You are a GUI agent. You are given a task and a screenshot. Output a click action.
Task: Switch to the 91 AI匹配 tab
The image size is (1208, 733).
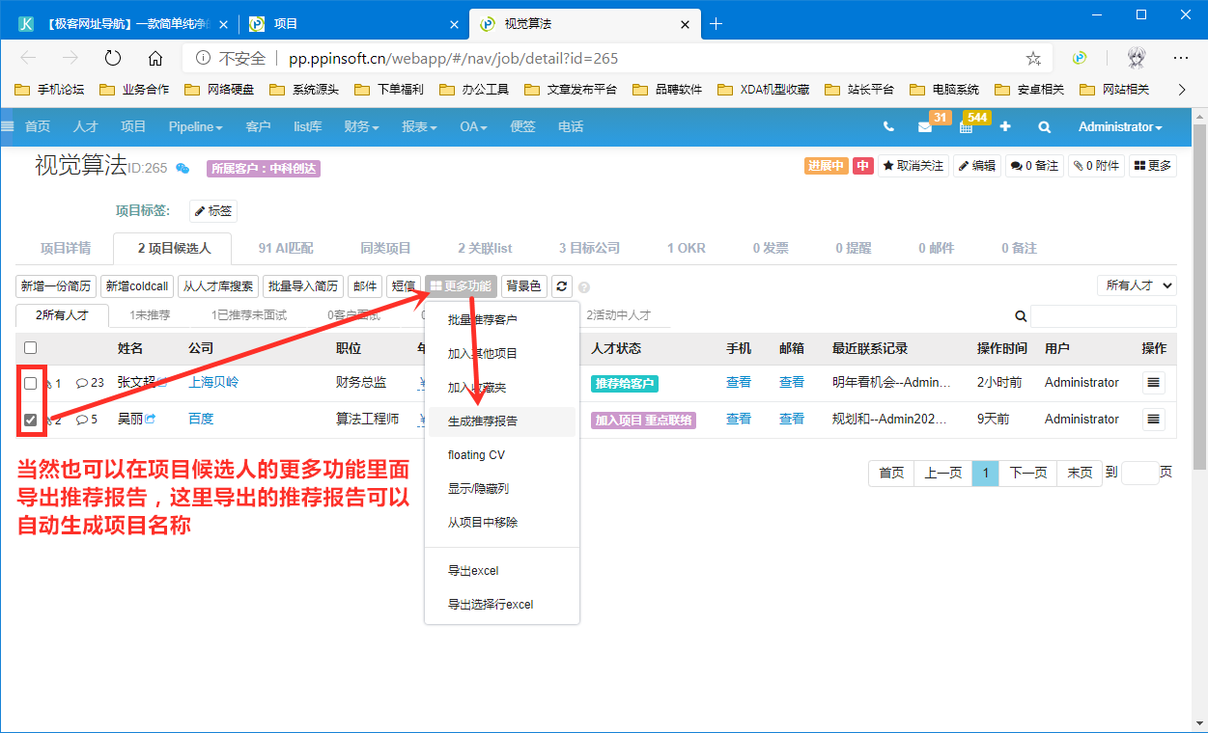click(x=285, y=248)
